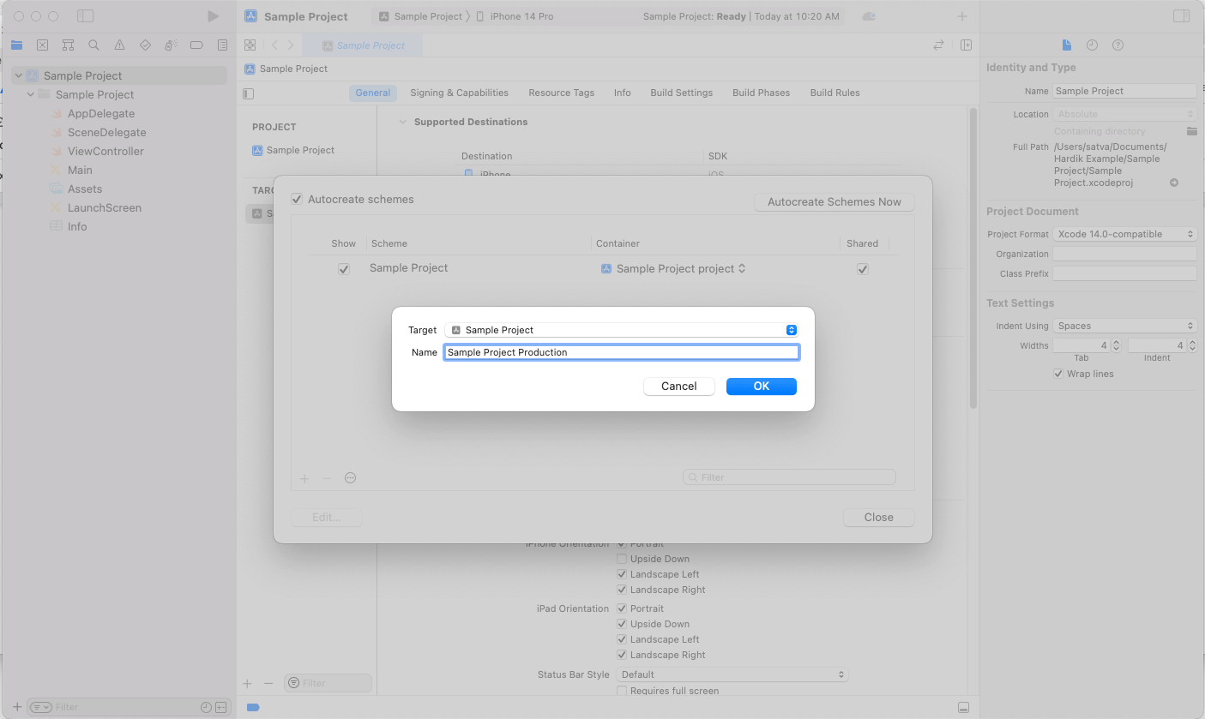The image size is (1205, 719).
Task: Click the Organization text field
Action: pos(1124,255)
